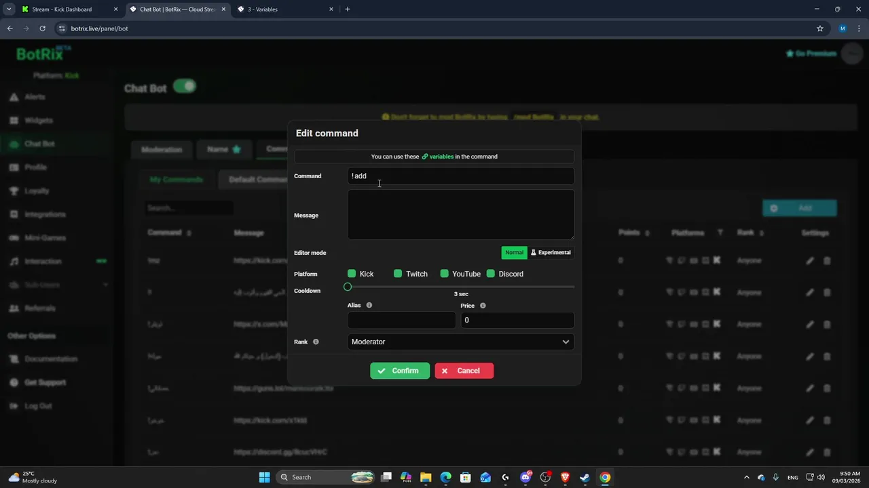Screen dimensions: 869x488
Task: Open Task View from the taskbar
Action: (x=386, y=477)
